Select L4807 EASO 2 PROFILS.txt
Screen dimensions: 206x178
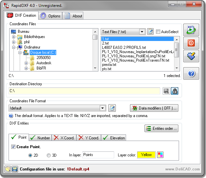click(x=138, y=48)
